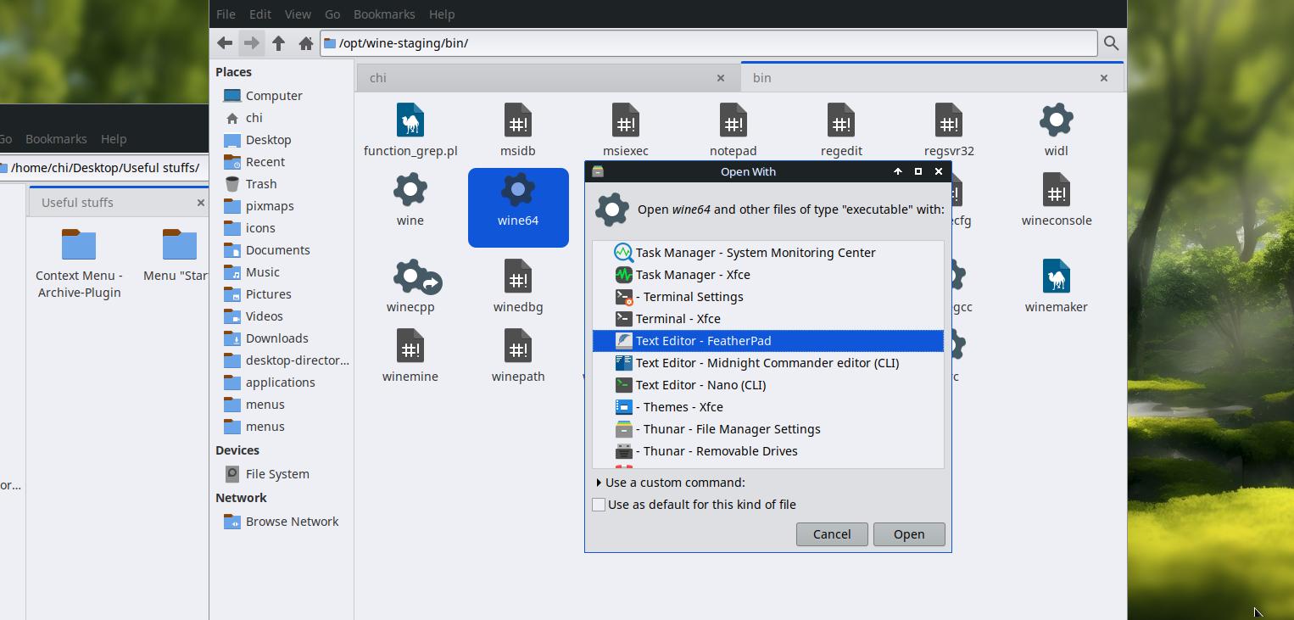Select the msidb file icon
Viewport: 1294px width, 620px height.
pyautogui.click(x=518, y=120)
